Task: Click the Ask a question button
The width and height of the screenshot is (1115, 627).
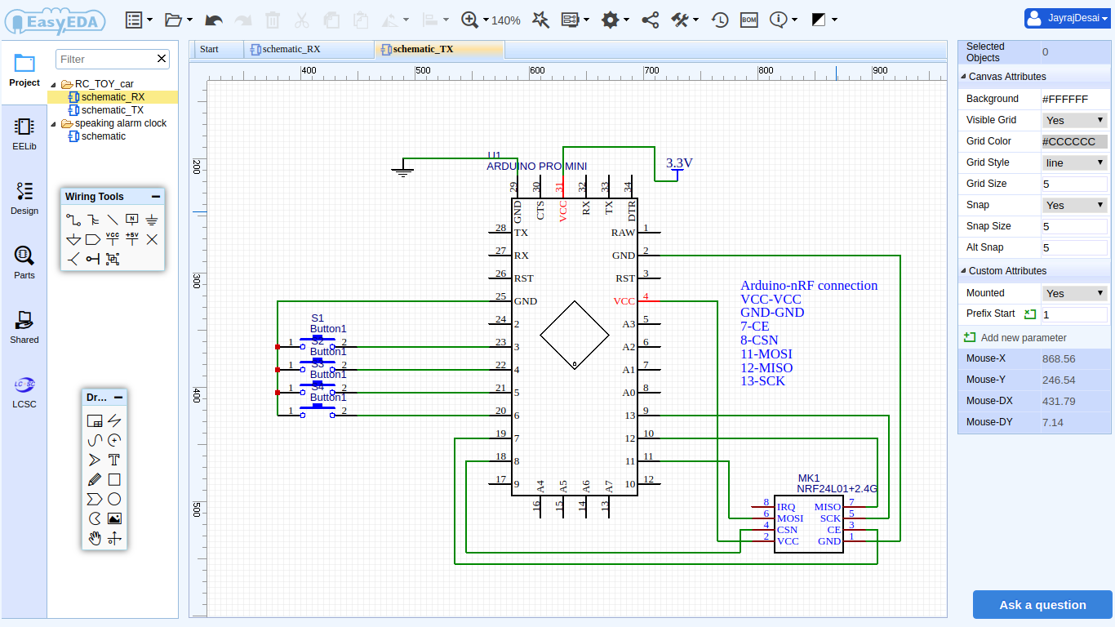Action: coord(1042,605)
